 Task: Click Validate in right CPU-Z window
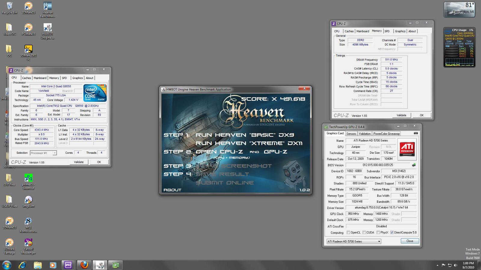pos(401,115)
